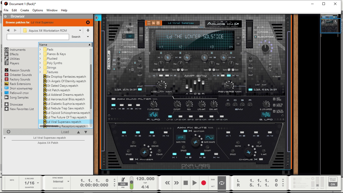Toggle the Loop button in transport
This screenshot has width=343, height=193.
(x=221, y=183)
